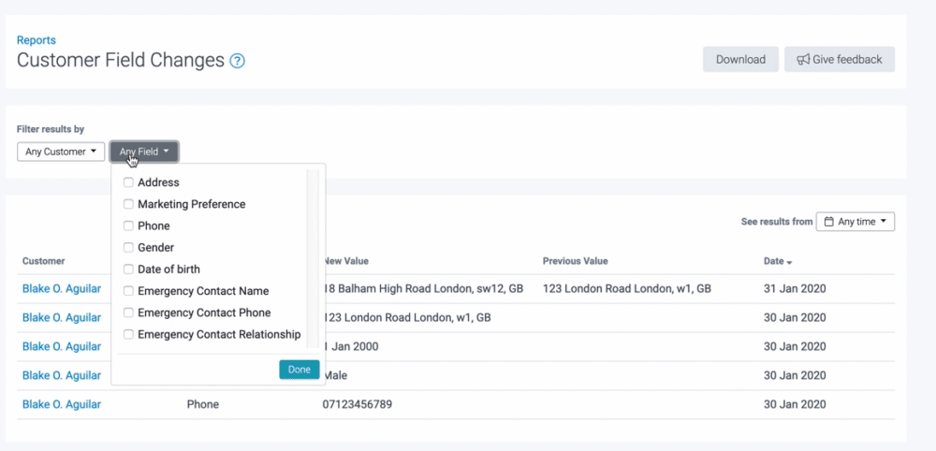Open the Any Customer dropdown
This screenshot has height=451, width=936.
(61, 152)
